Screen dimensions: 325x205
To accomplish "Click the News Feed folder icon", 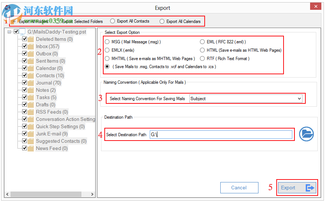I will pos(31,148).
